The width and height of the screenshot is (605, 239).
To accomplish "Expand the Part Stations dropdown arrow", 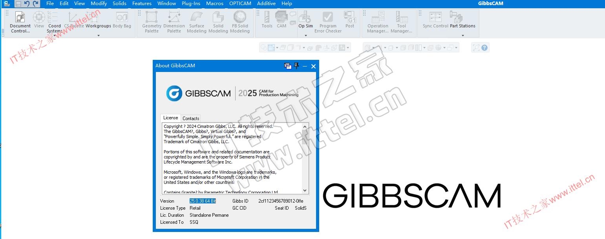I will pos(463,36).
